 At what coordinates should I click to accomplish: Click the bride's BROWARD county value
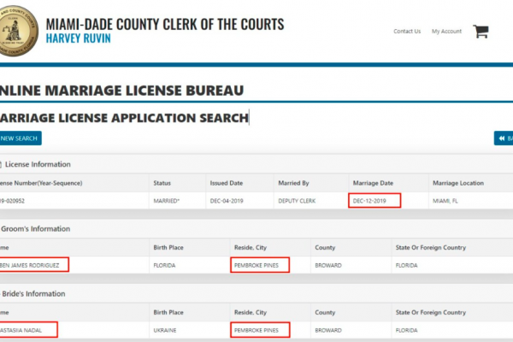click(x=328, y=330)
